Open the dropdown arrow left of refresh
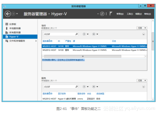158x114 pixels. click(x=98, y=14)
